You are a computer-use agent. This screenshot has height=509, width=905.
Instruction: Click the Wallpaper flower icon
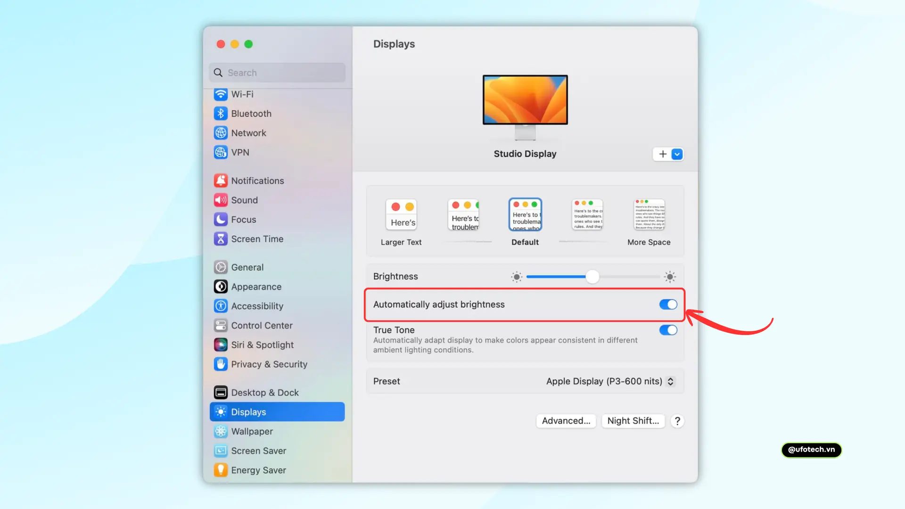tap(221, 431)
